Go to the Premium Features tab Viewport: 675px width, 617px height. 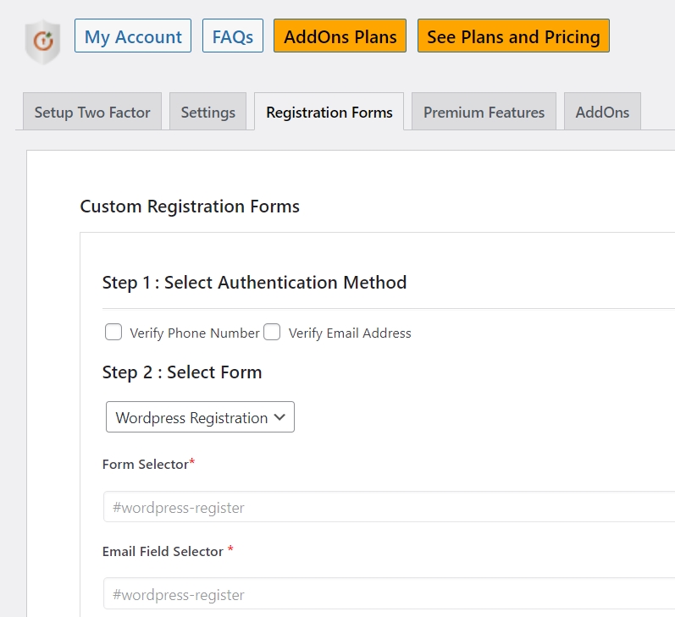484,113
